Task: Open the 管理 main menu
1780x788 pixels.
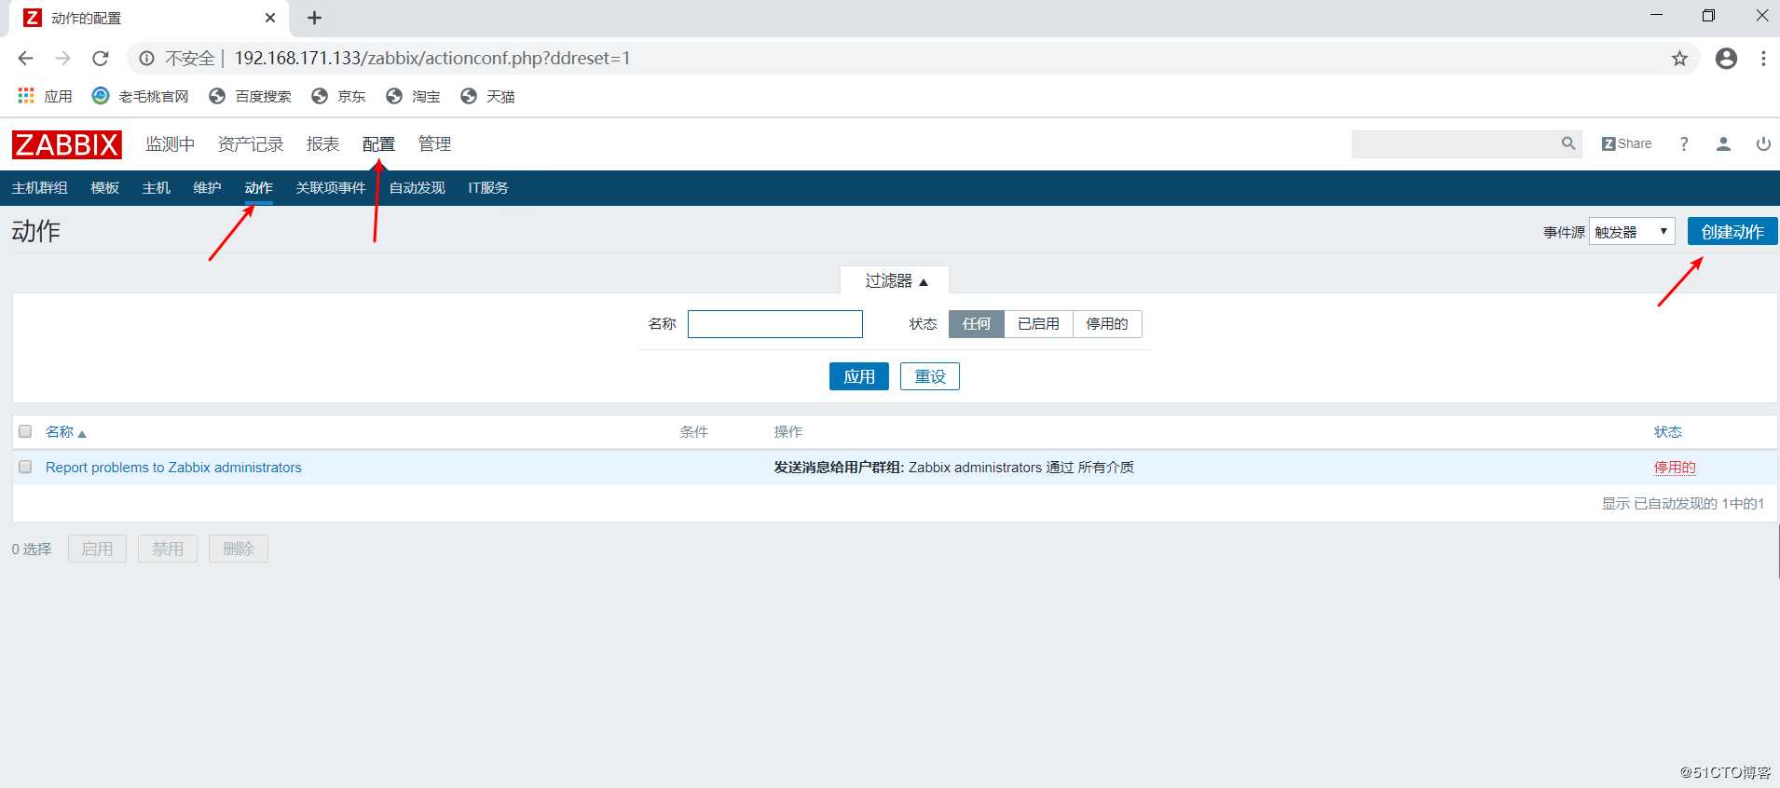Action: coord(434,144)
